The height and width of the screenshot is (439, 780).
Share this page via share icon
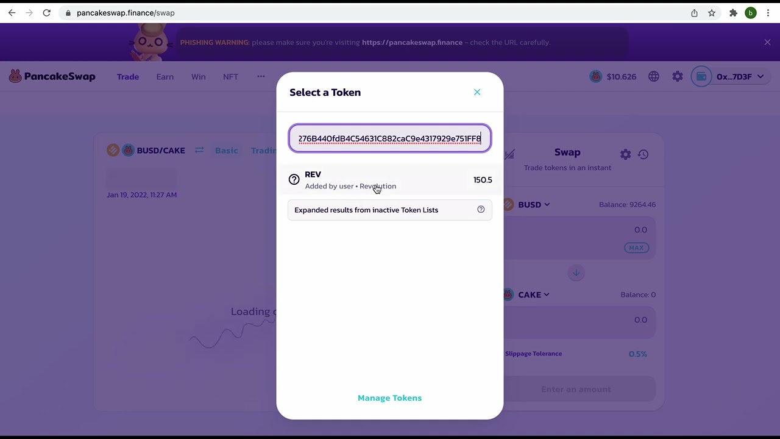tap(694, 13)
